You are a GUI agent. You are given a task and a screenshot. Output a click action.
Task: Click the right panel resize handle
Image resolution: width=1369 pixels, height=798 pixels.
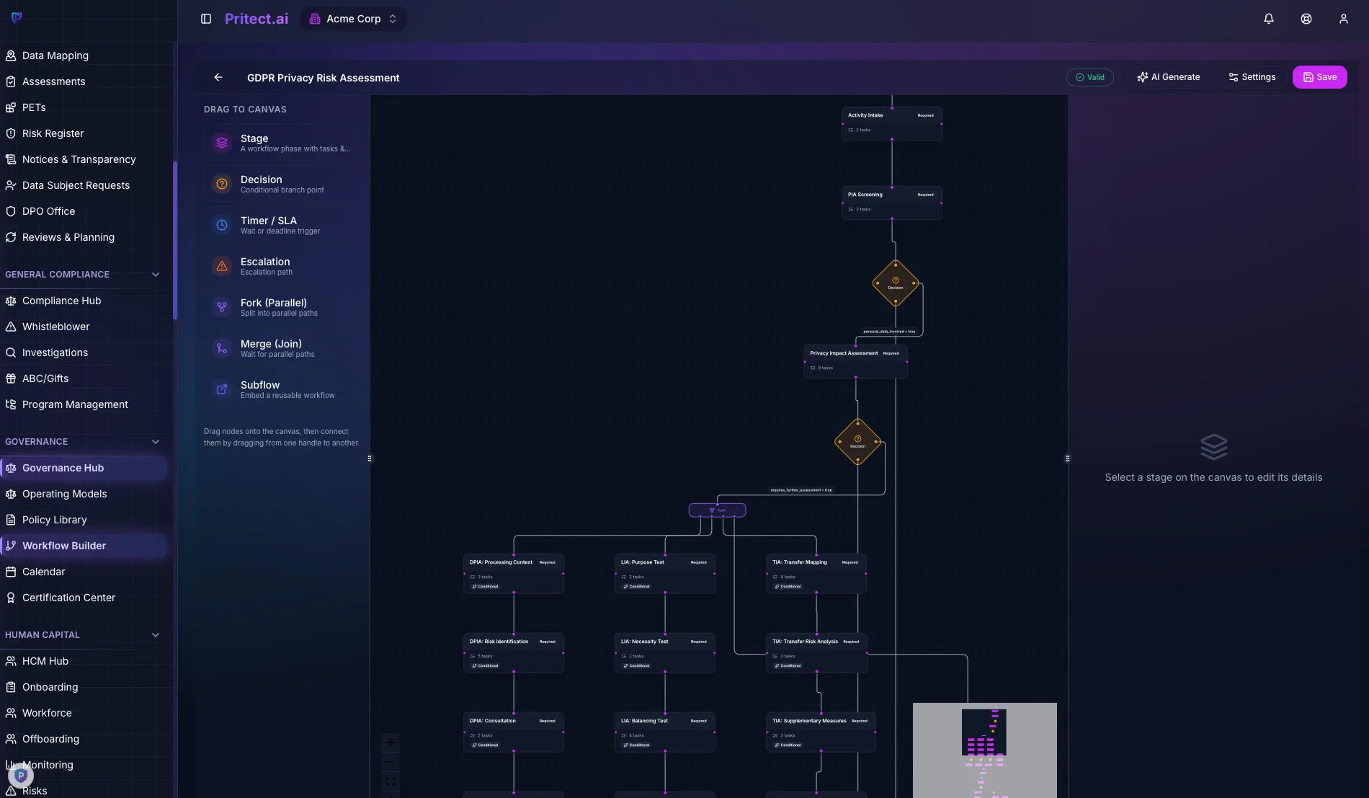(x=1068, y=458)
